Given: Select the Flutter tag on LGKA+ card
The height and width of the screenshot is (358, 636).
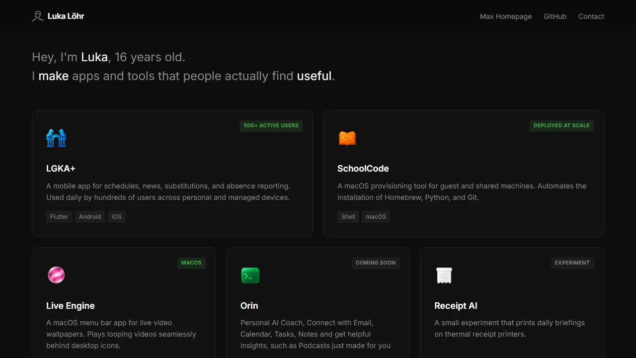Looking at the screenshot, I should point(59,216).
